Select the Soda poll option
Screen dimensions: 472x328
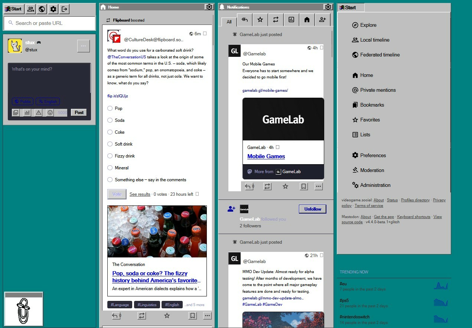tap(110, 120)
